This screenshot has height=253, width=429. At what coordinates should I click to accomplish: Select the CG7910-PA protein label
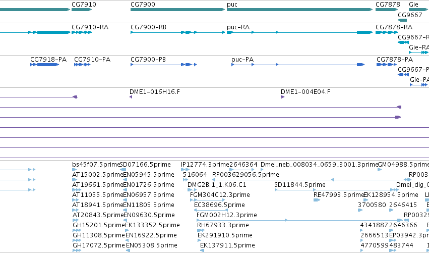(x=92, y=60)
